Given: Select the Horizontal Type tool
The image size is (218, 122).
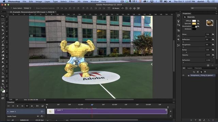Looking at the screenshot, I should pos(3,70).
